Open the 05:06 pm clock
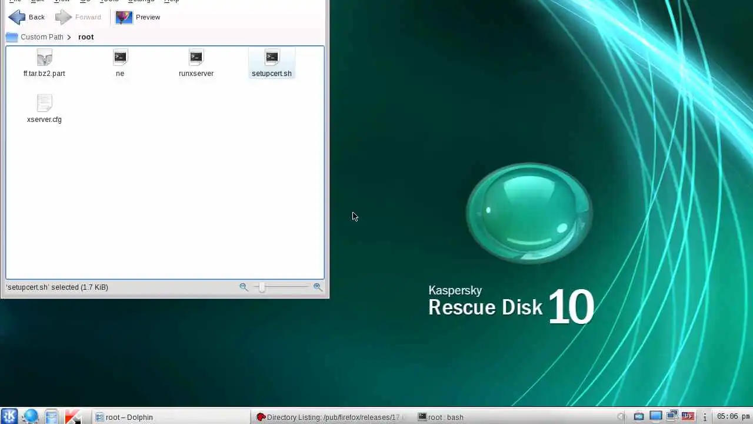This screenshot has height=424, width=753. coord(733,416)
